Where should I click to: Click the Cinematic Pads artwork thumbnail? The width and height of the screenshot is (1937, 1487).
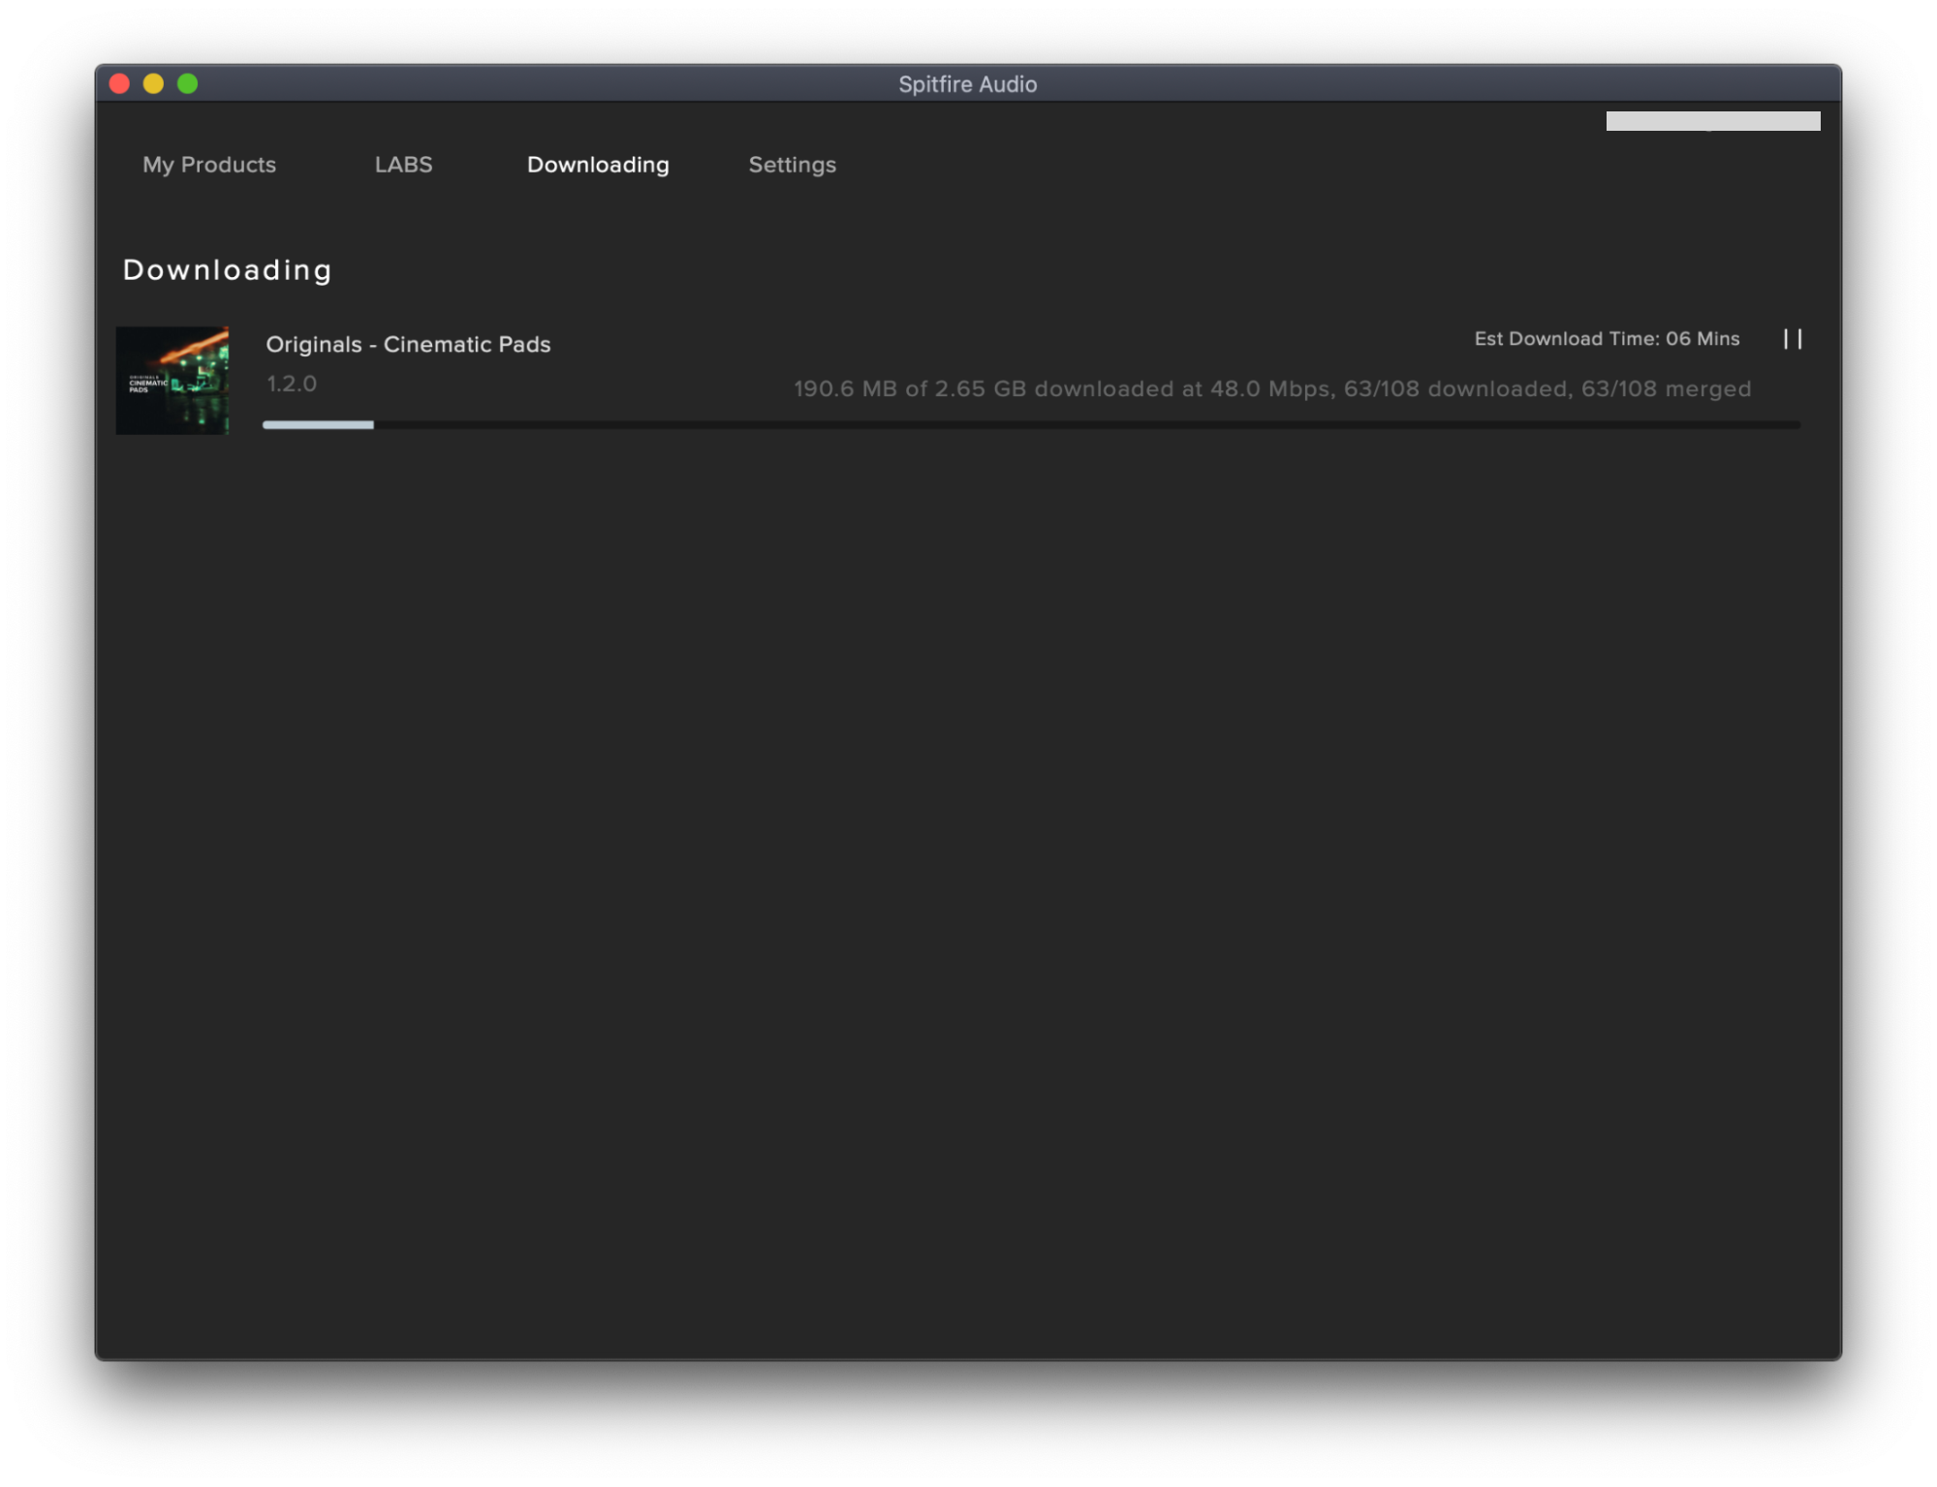click(172, 381)
